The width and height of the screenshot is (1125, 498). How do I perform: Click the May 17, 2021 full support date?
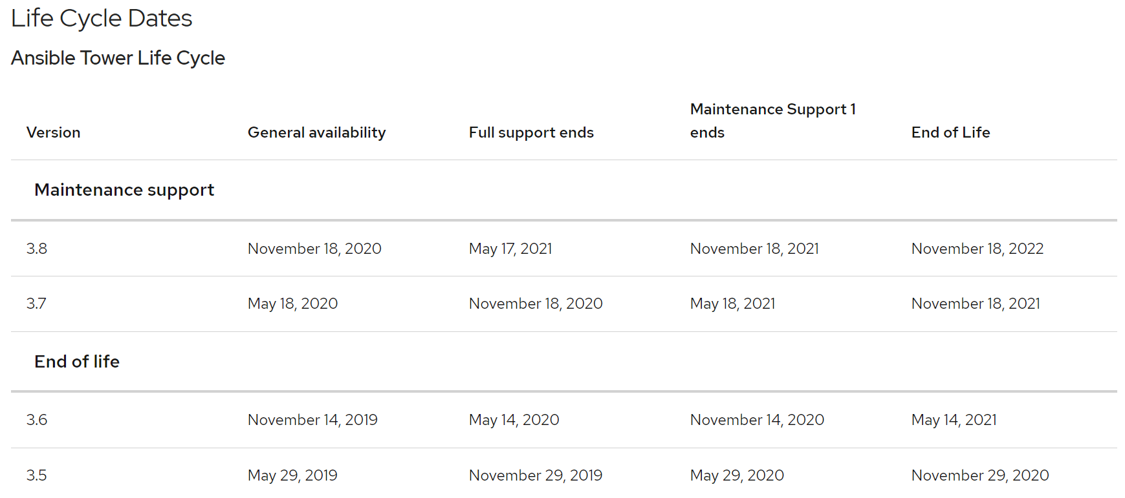(510, 249)
